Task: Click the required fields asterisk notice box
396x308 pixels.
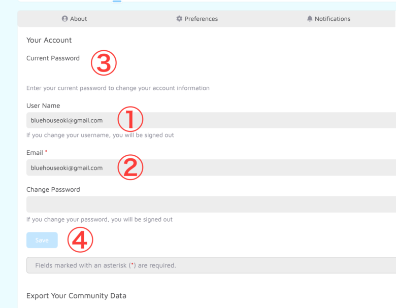Action: coord(211,265)
